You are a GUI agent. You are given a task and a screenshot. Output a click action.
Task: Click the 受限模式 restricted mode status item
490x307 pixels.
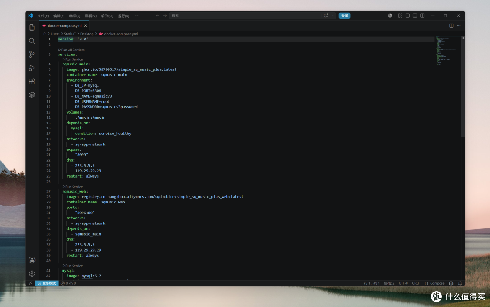coord(47,283)
